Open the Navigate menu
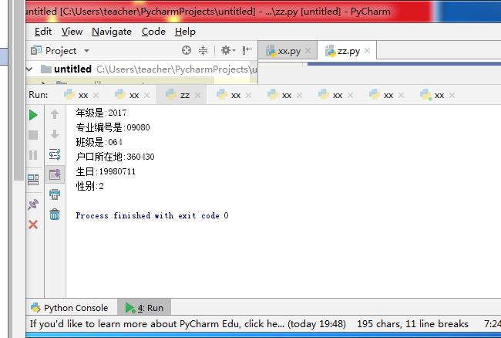 (112, 32)
